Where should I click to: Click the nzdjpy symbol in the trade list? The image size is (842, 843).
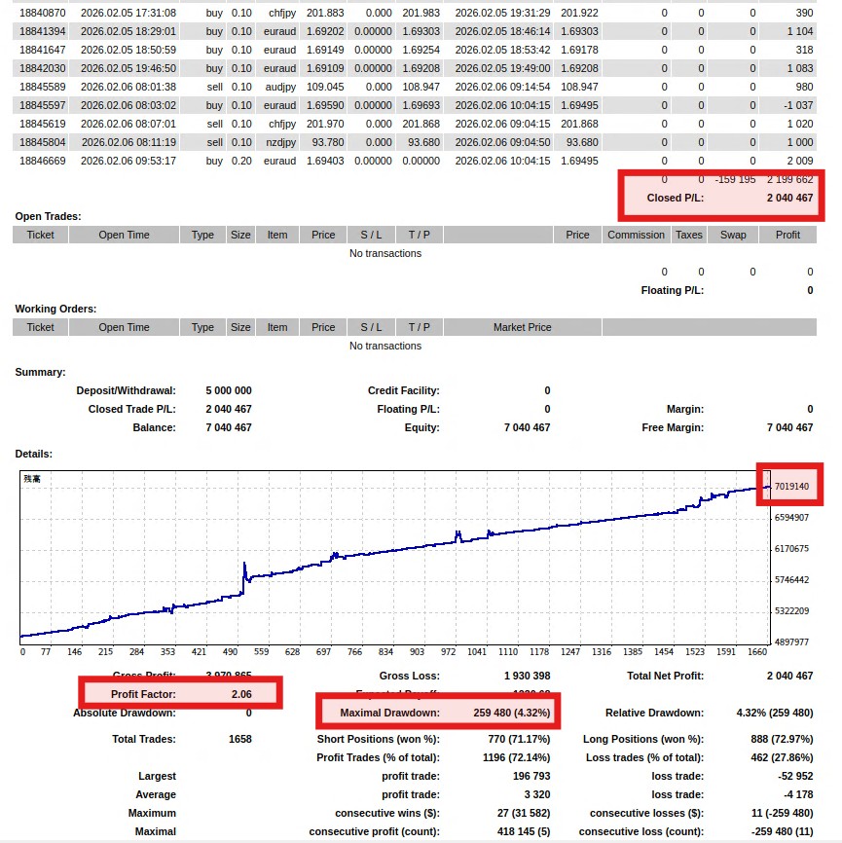click(x=281, y=142)
